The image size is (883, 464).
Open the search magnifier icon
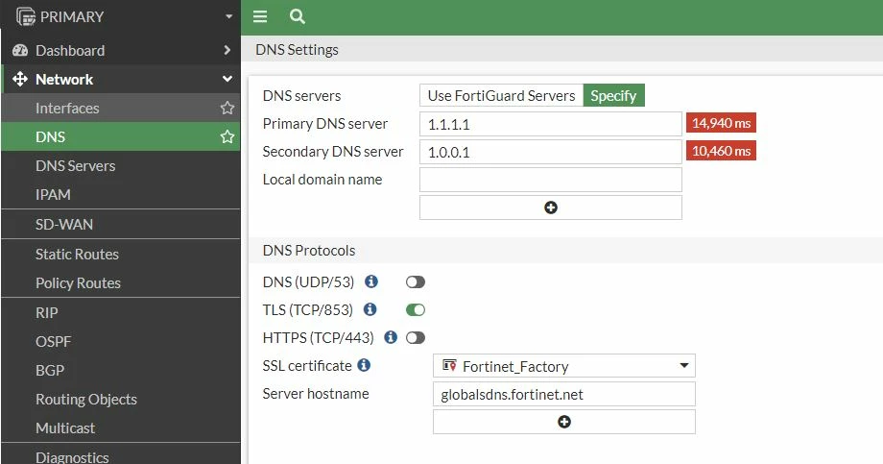(298, 16)
